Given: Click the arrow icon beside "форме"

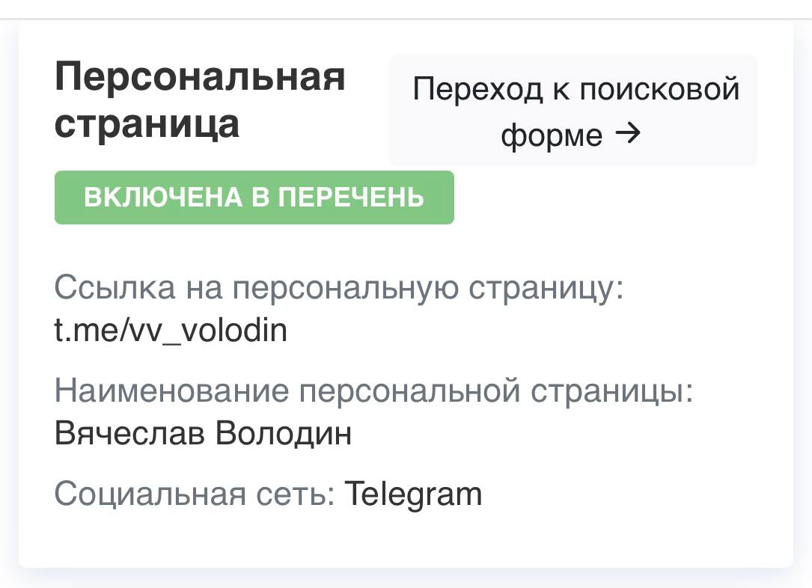Looking at the screenshot, I should (627, 135).
